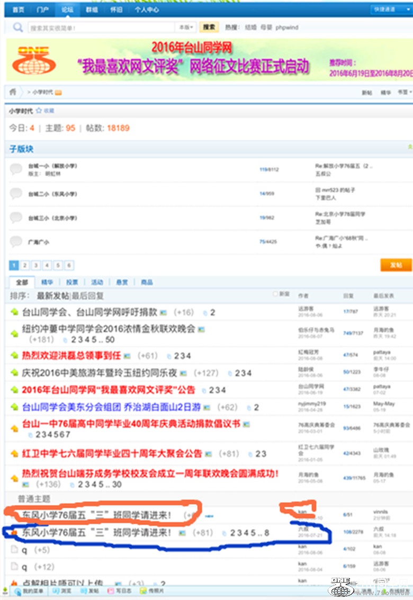The width and height of the screenshot is (413, 600).
Task: Click the star icon beside 收藏
Action: 39,111
